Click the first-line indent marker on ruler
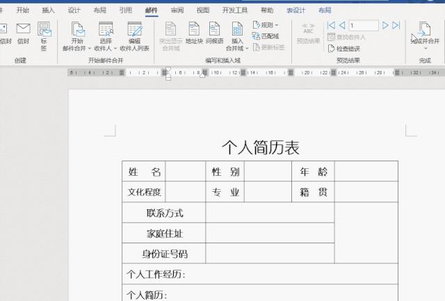445x301 pixels. [x=168, y=70]
